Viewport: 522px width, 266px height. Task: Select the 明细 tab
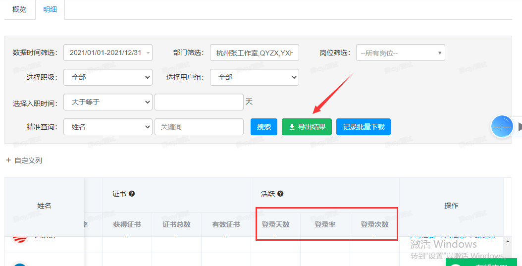(50, 9)
